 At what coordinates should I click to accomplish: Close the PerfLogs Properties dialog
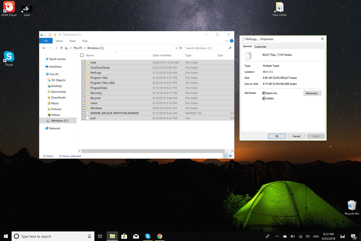pos(322,39)
